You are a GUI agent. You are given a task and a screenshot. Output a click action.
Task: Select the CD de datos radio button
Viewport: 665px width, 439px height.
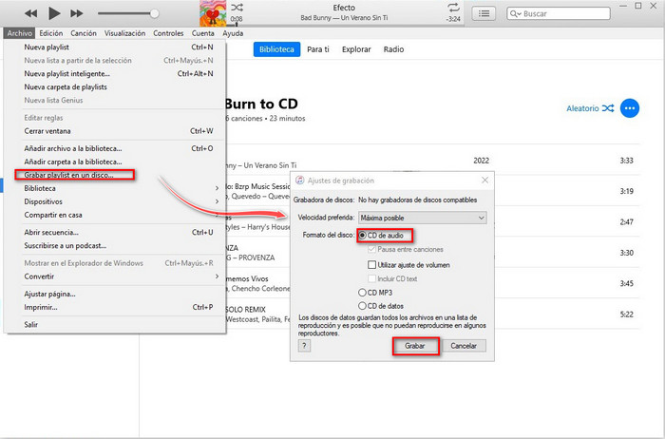tap(362, 306)
